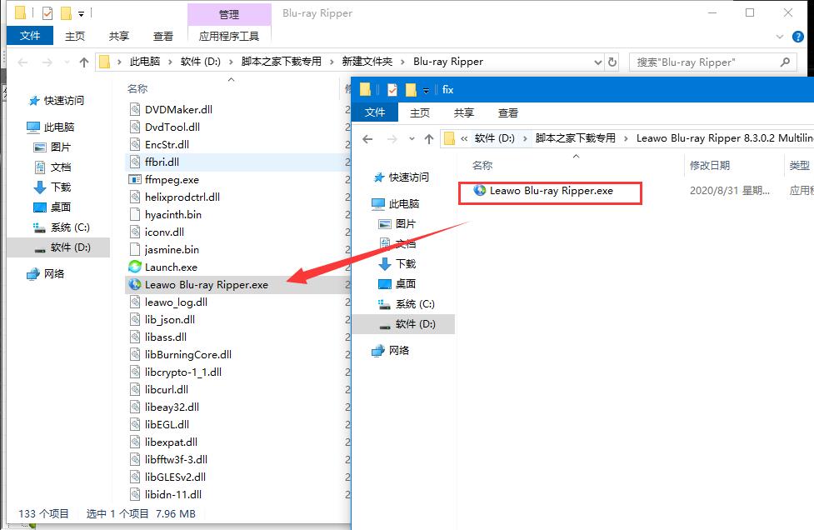Screen dimensions: 814x530
Task: Refresh the Blu-ray Ripper folder view
Action: coord(612,62)
